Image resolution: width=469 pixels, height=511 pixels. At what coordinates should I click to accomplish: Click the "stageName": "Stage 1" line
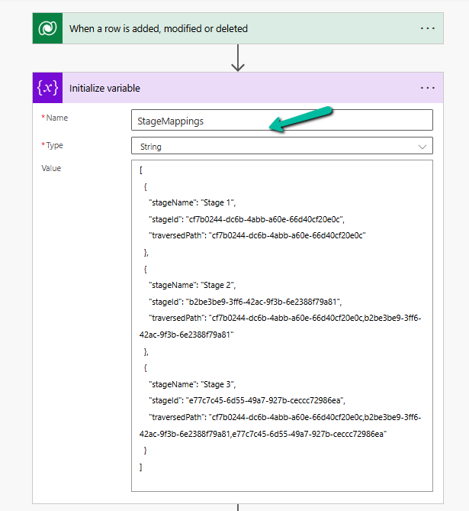coord(192,202)
